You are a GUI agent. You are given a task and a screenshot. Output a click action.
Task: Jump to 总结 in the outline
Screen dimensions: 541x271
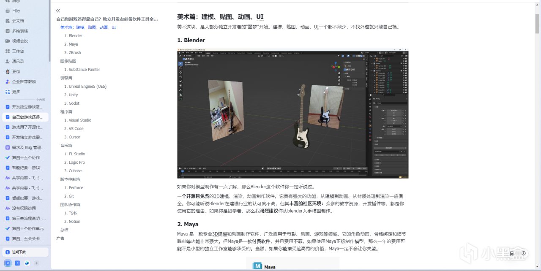click(x=64, y=230)
